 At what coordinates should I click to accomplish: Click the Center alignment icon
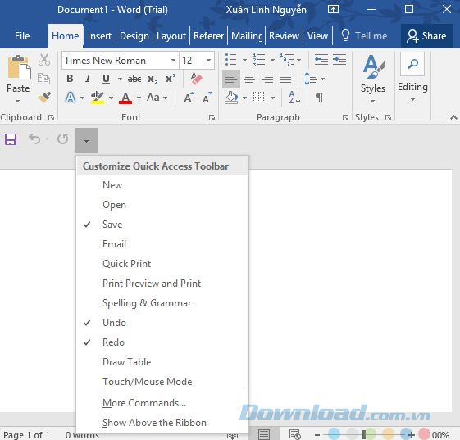(249, 79)
